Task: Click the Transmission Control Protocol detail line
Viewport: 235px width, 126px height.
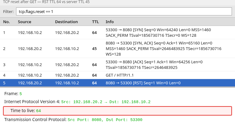Action: pos(73,120)
